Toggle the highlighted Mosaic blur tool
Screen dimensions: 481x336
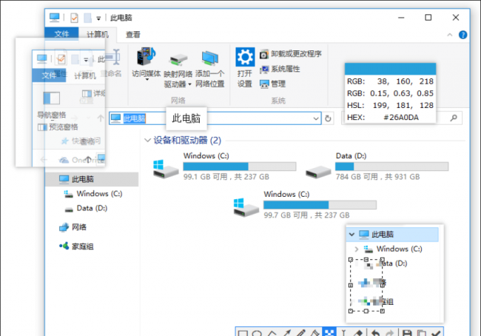(329, 332)
